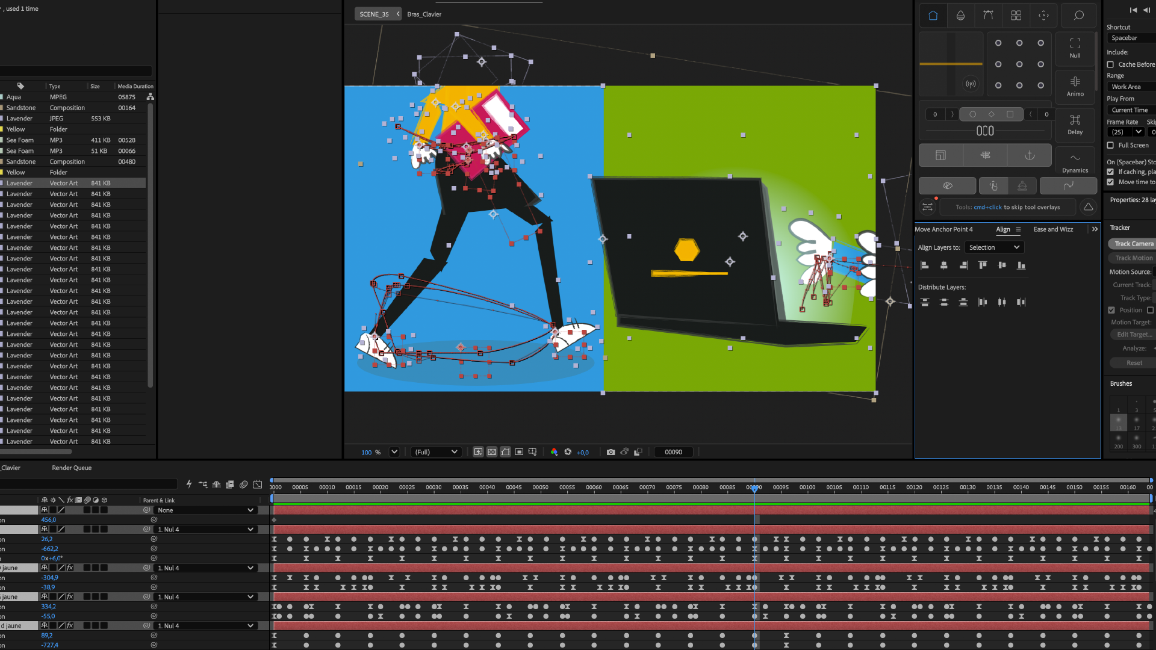1156x650 pixels.
Task: Toggle transparency grid in viewer
Action: point(492,452)
